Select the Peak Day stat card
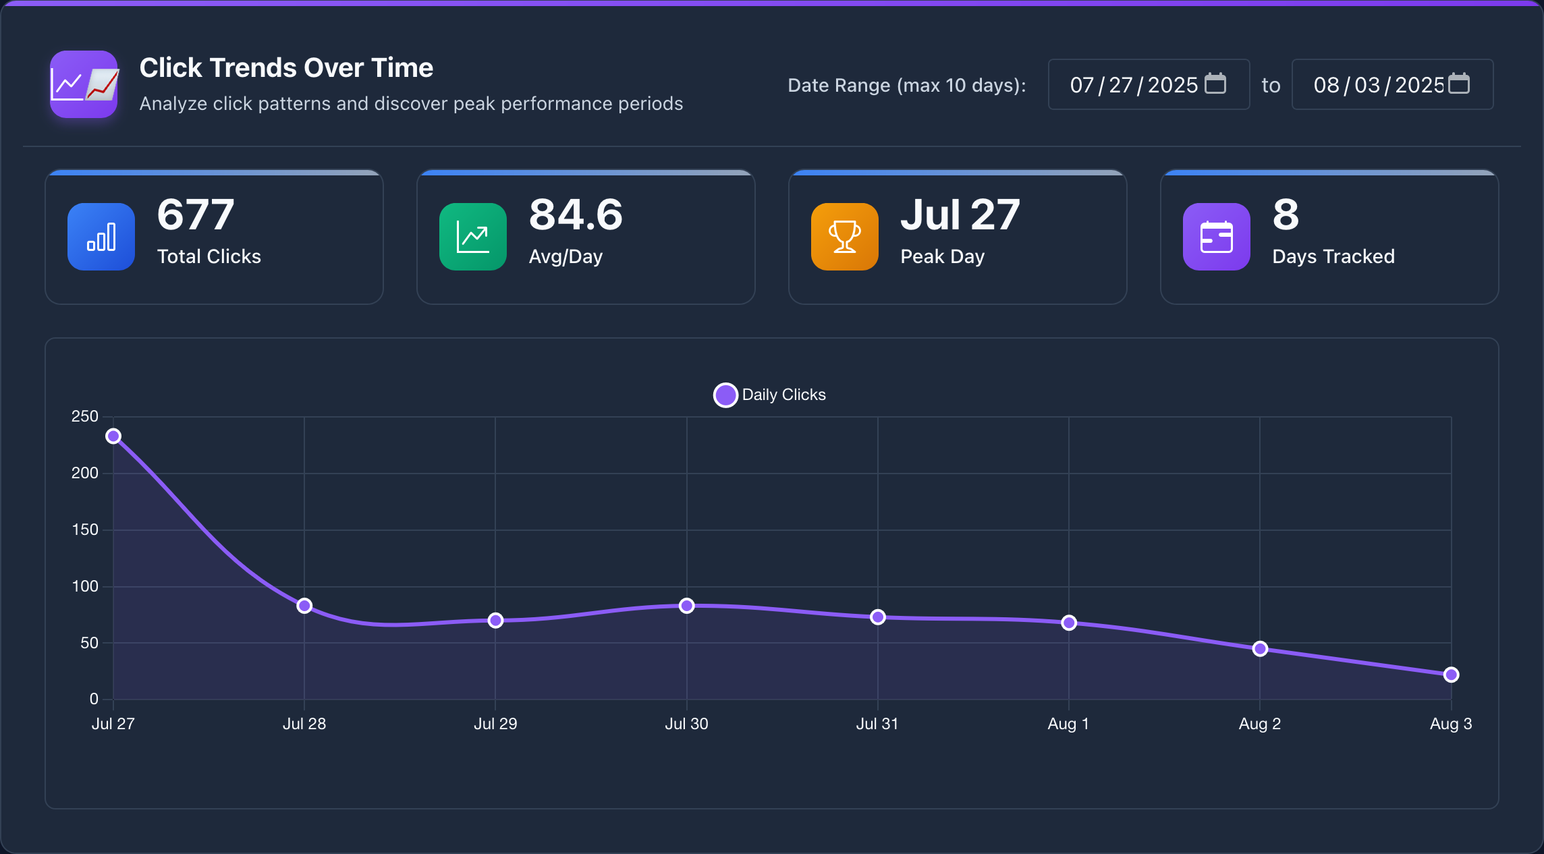 point(958,237)
